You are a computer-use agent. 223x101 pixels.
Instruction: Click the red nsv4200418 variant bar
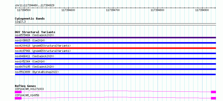point(115,48)
